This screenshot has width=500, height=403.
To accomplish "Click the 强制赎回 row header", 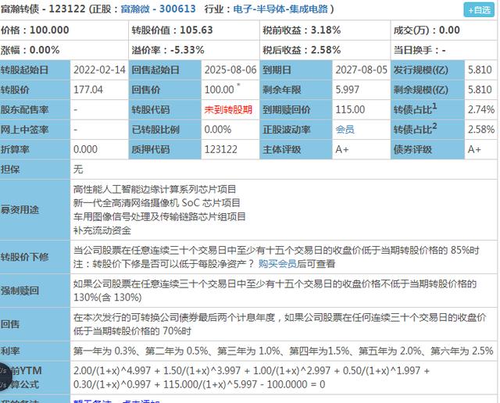I will pos(34,291).
